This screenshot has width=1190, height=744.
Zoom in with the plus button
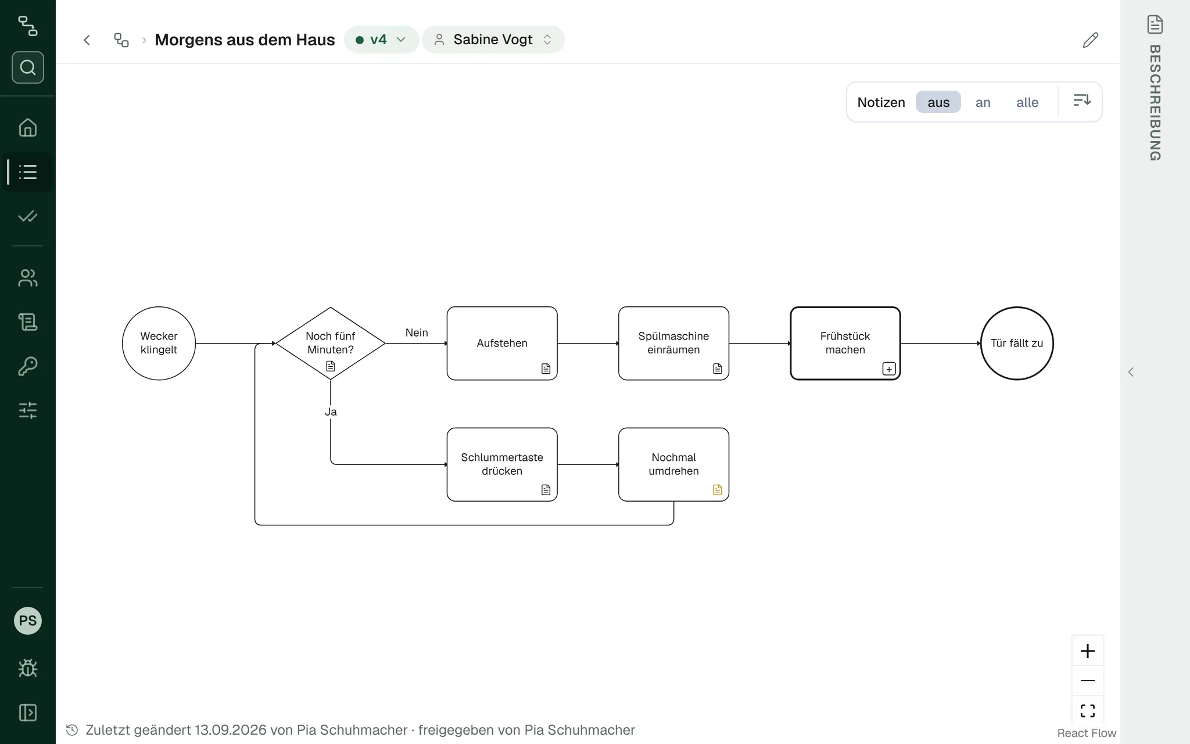pyautogui.click(x=1088, y=650)
